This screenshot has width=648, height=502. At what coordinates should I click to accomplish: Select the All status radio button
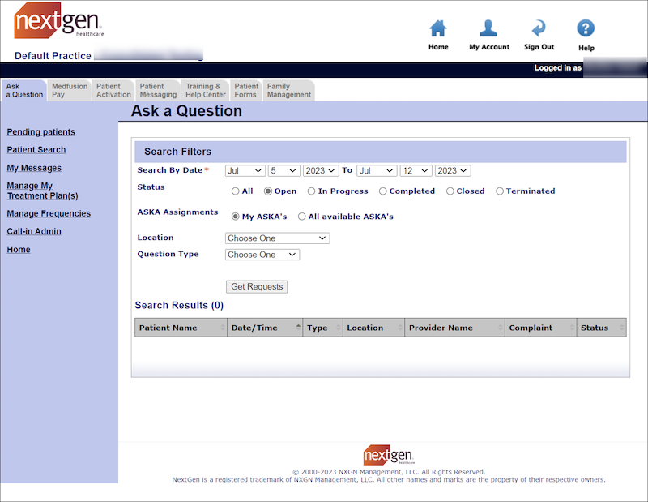[235, 191]
